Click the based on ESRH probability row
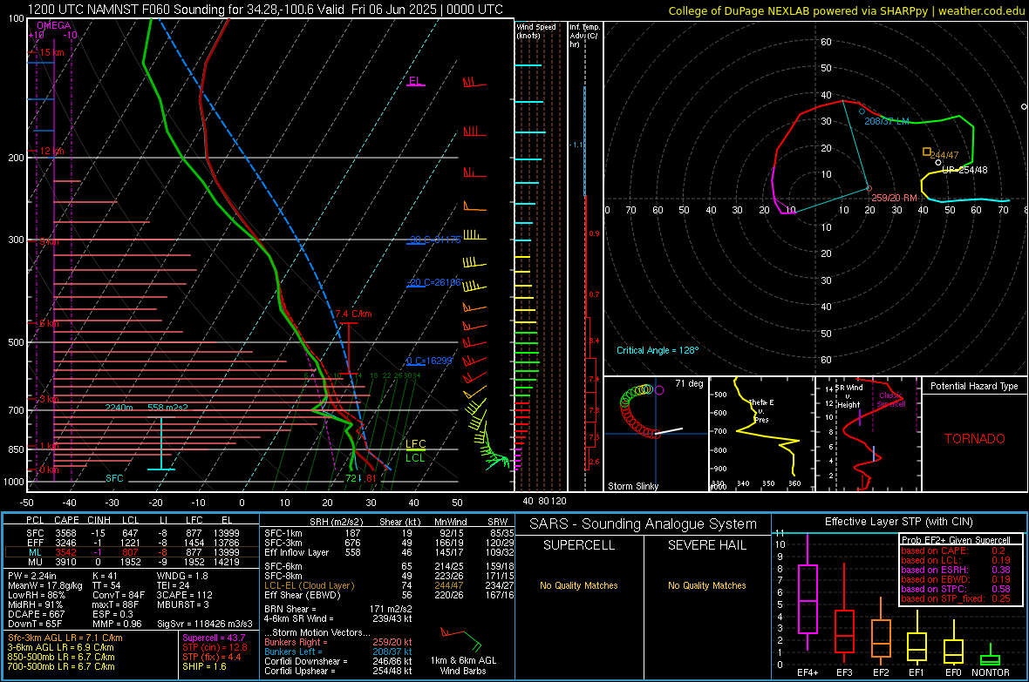 pyautogui.click(x=956, y=570)
